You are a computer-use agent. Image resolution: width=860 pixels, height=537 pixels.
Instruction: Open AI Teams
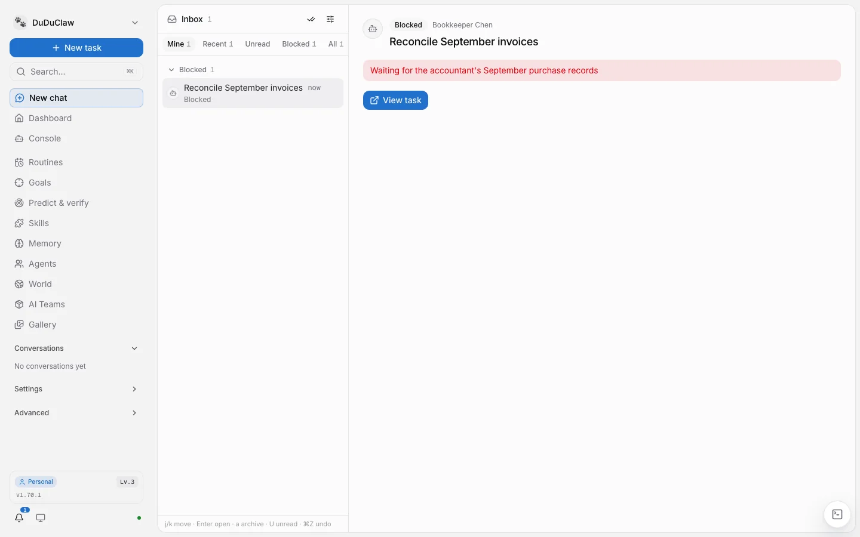coord(76,304)
